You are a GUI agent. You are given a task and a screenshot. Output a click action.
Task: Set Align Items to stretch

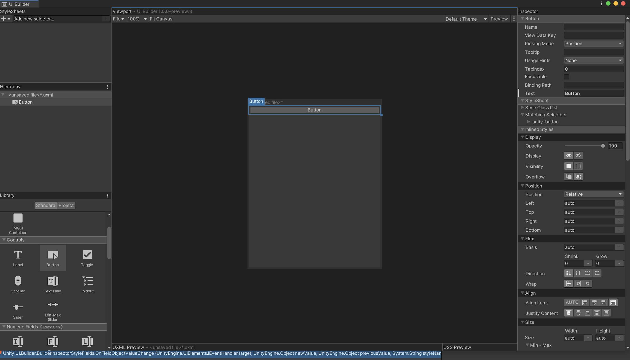point(613,302)
